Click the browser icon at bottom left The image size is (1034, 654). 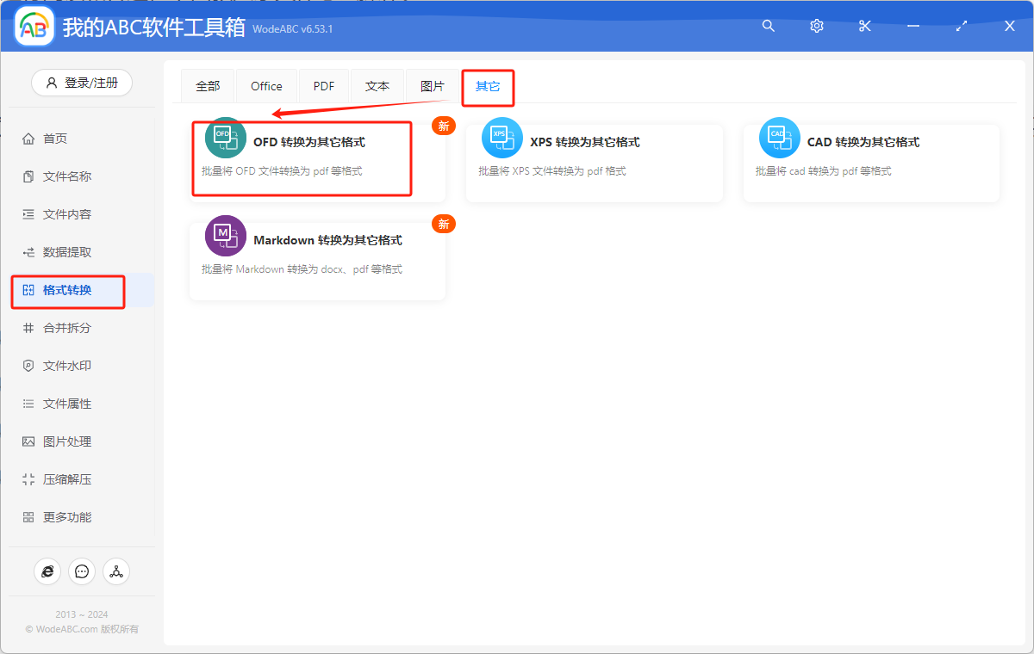(x=47, y=571)
